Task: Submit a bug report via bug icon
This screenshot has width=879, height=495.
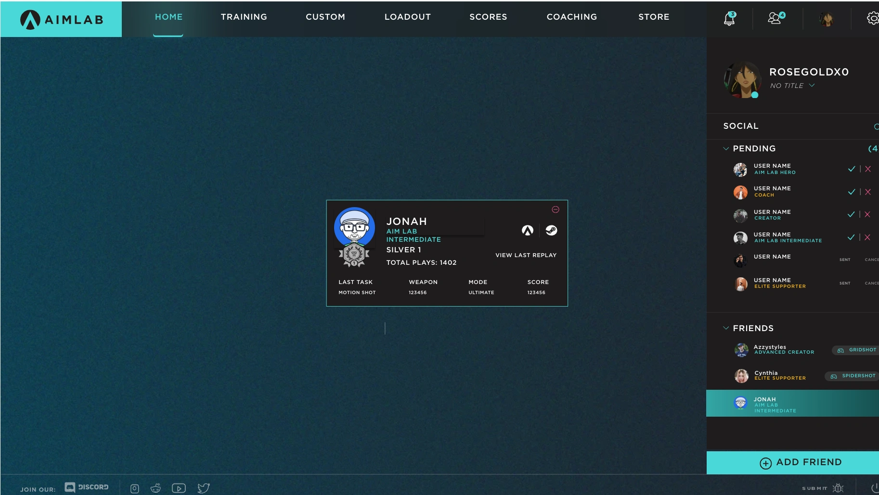Action: (838, 488)
